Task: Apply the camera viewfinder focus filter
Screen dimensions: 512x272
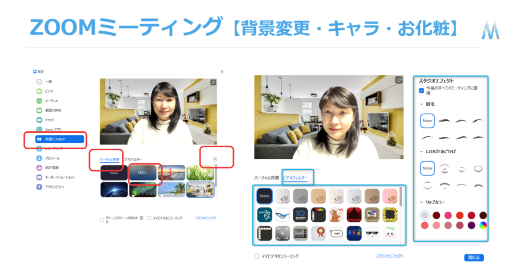Action: pos(282,234)
